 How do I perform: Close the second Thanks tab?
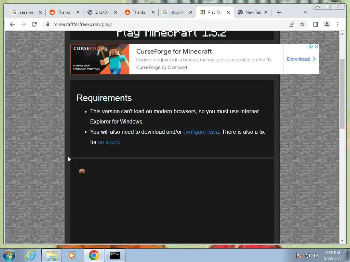pyautogui.click(x=153, y=13)
